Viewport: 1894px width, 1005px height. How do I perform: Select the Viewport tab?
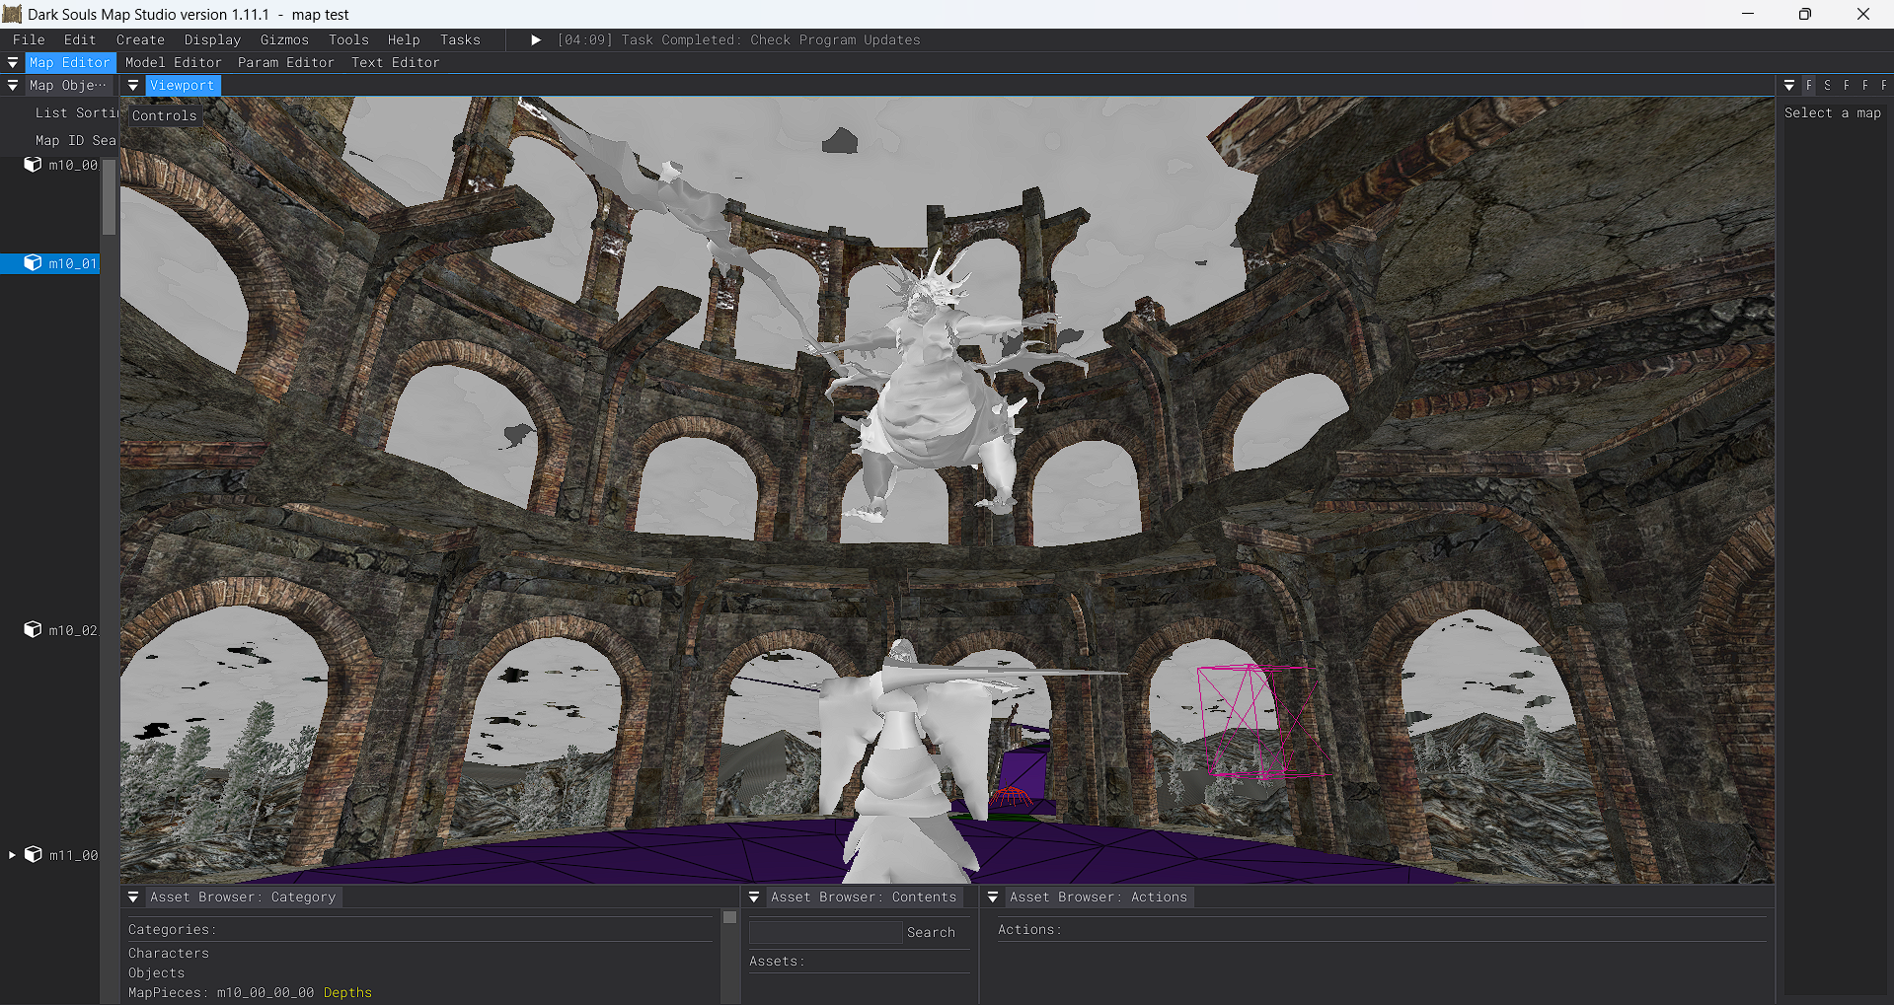click(183, 86)
